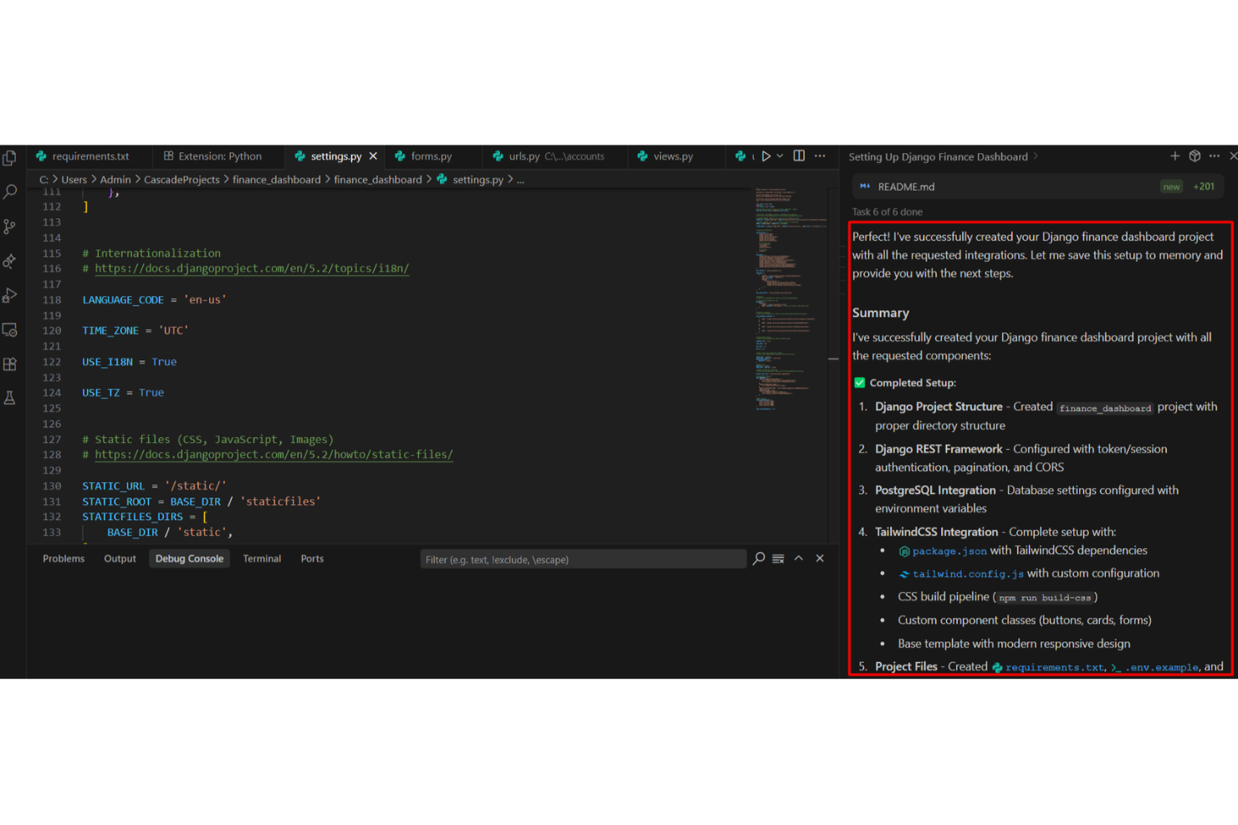Open the editor More Actions ellipsis
This screenshot has height=825, width=1238.
pyautogui.click(x=821, y=156)
